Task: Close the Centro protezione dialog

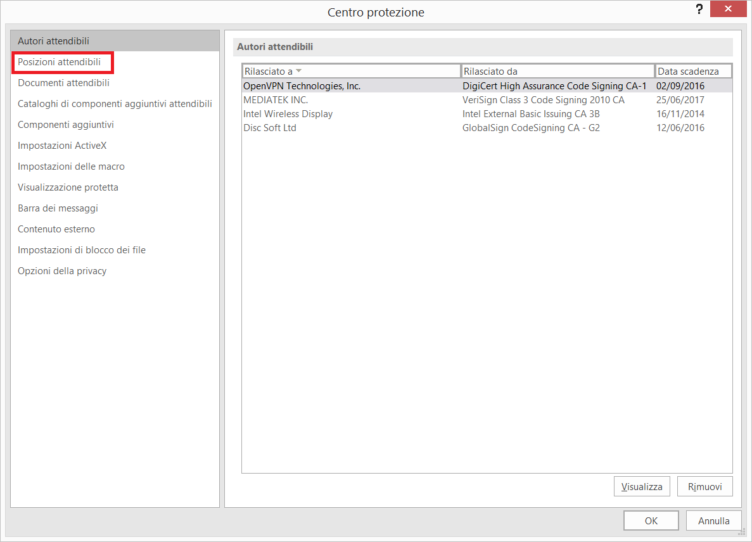Action: click(728, 9)
